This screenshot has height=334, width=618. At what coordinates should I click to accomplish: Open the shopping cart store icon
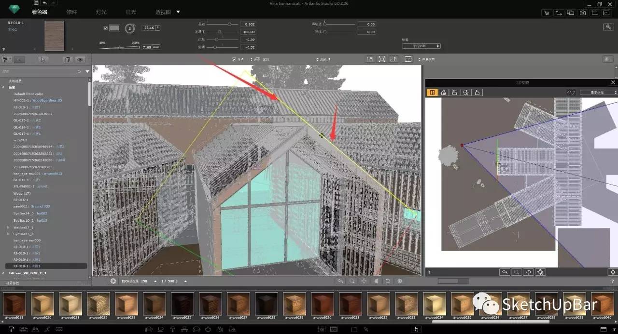coord(546,13)
